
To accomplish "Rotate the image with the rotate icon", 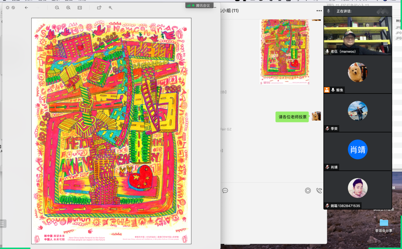I will click(x=99, y=7).
